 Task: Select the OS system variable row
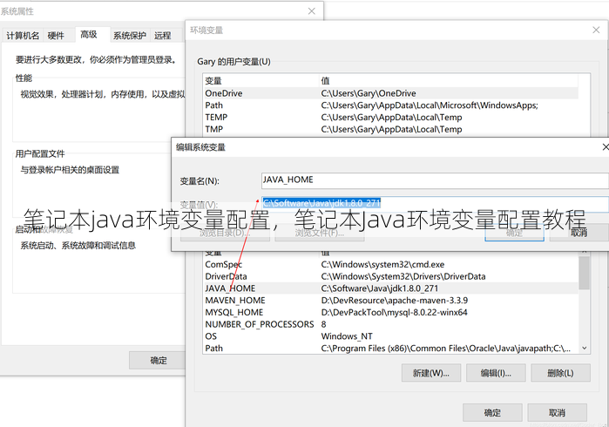(391, 336)
